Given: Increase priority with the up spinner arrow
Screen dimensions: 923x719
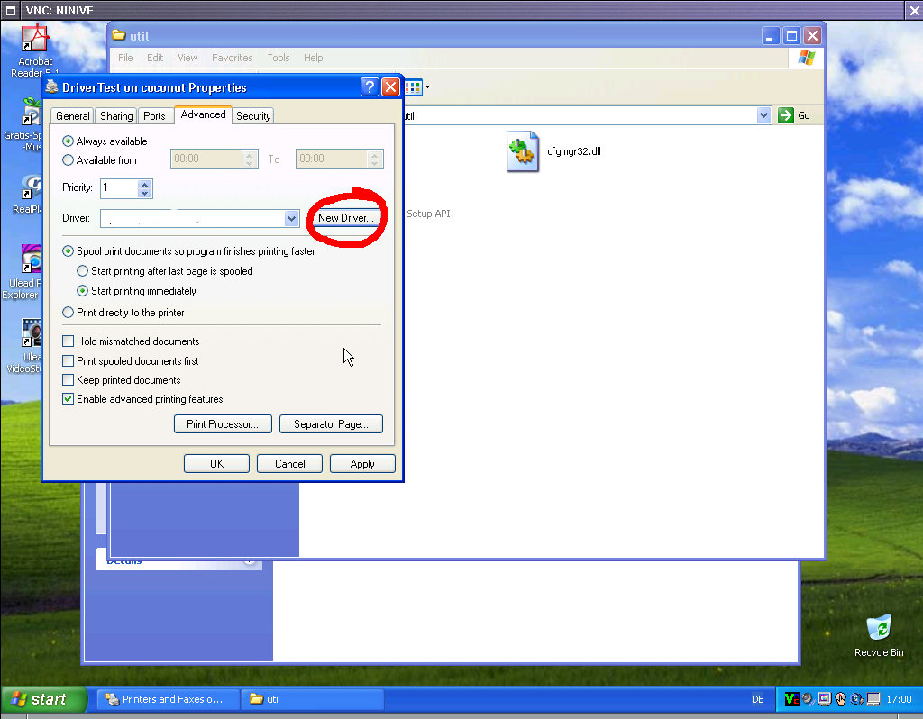Looking at the screenshot, I should tap(145, 184).
